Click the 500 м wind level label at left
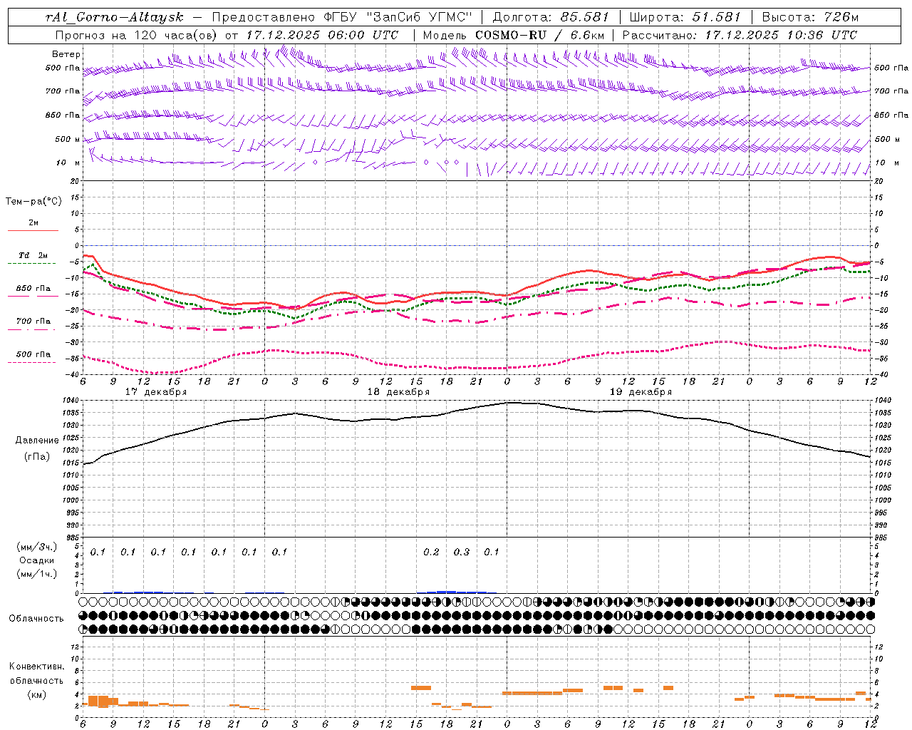Screen dimensions: 912x730 click(x=68, y=140)
